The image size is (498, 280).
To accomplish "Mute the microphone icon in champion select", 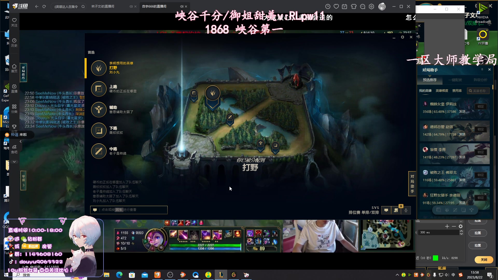I will click(x=406, y=210).
